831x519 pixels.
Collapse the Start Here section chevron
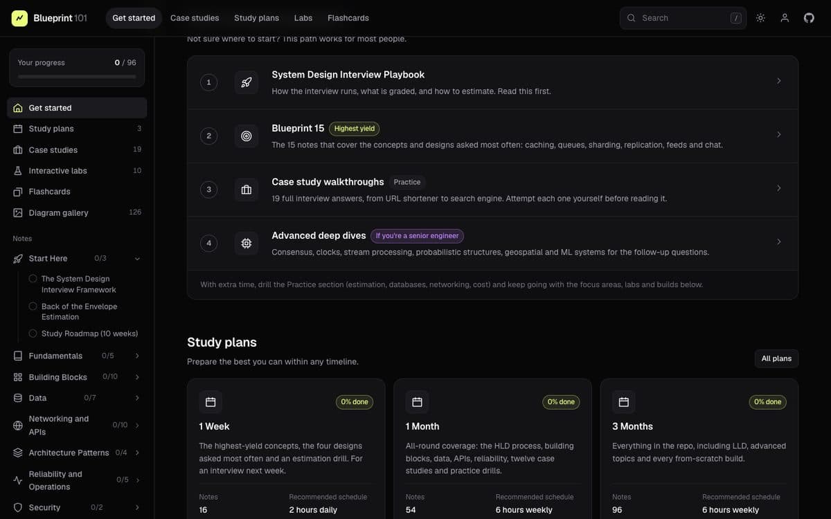click(137, 259)
